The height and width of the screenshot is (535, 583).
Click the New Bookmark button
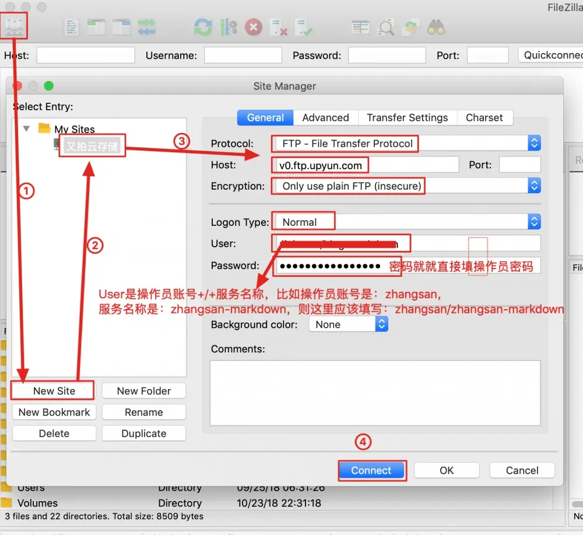pos(54,412)
